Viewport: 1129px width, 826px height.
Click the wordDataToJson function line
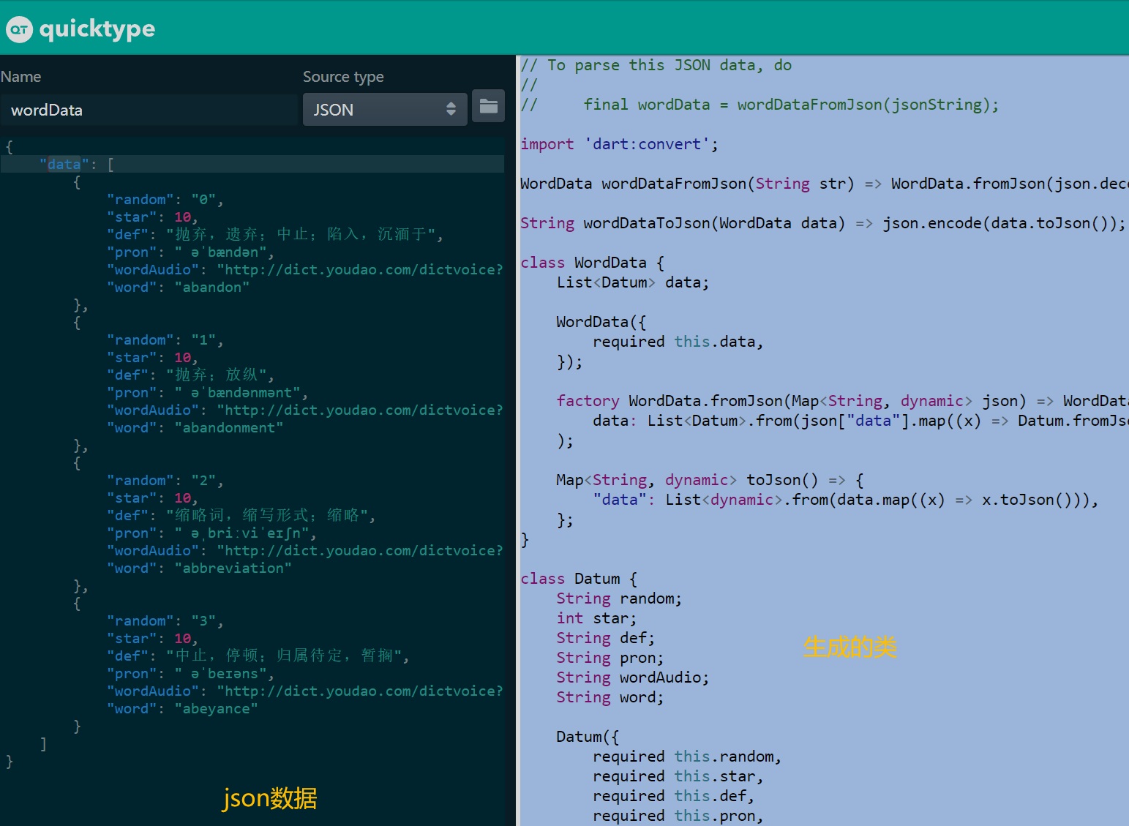pos(823,223)
